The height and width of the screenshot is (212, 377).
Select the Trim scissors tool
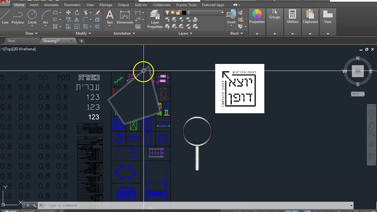(86, 13)
